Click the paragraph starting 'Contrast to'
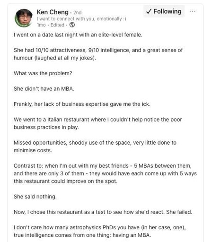Viewport: 211px width, 242px height. pos(105,173)
